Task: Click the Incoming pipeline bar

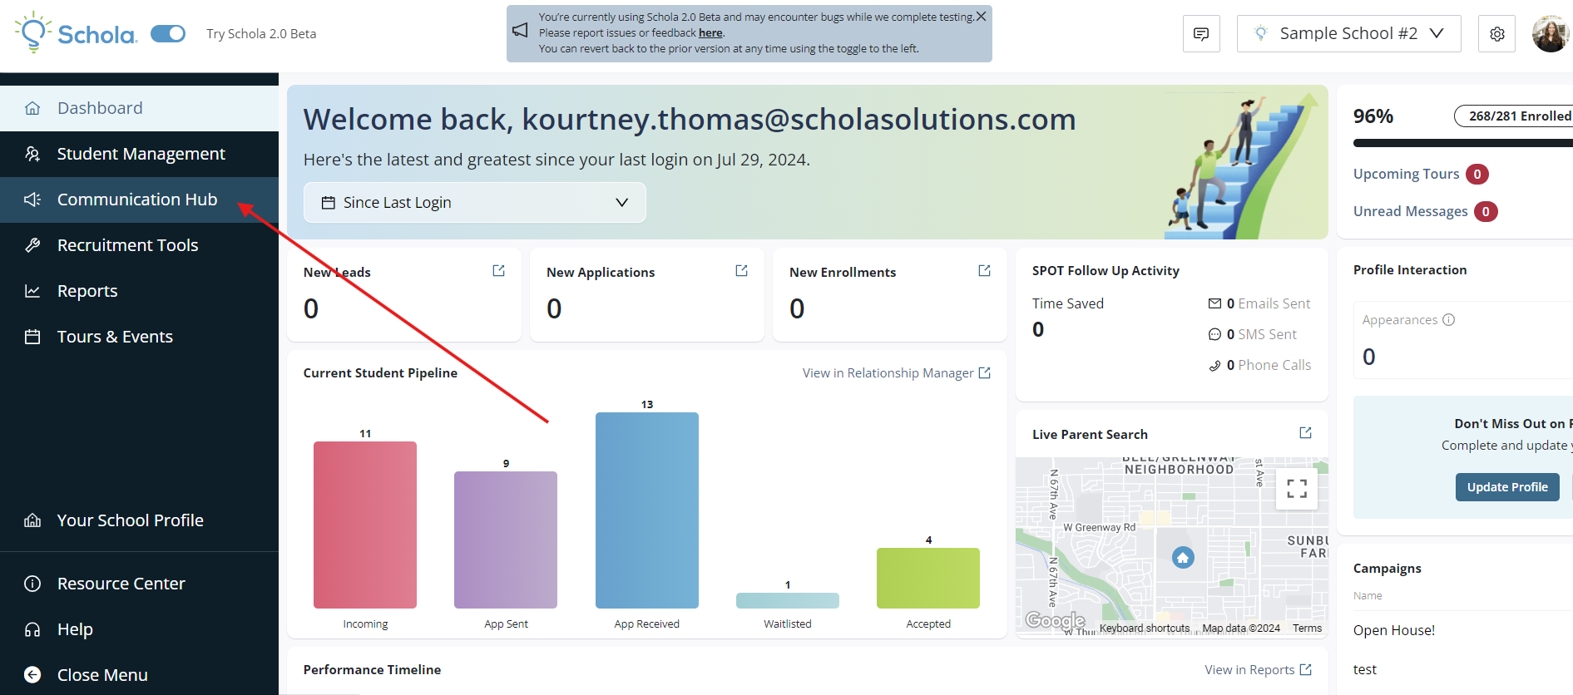Action: (x=365, y=525)
